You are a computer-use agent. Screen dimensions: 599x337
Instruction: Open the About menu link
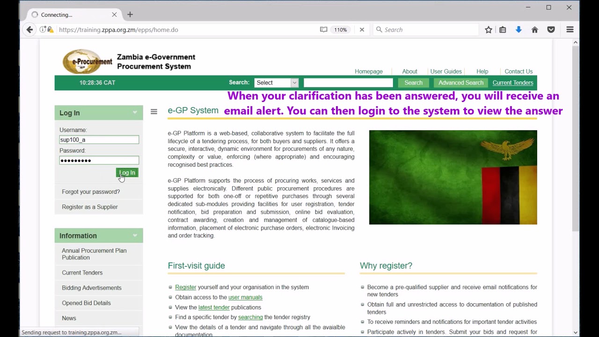click(409, 72)
